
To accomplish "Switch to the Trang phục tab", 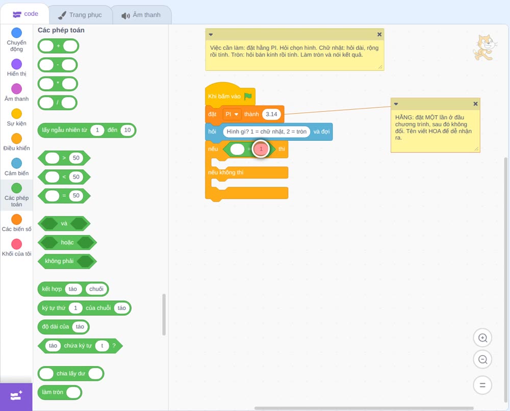I will pyautogui.click(x=80, y=15).
